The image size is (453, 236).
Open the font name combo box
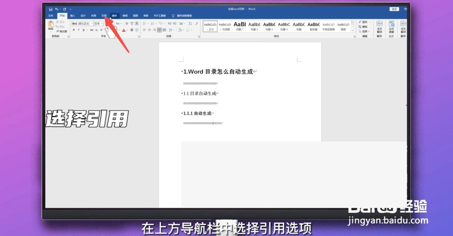click(83, 24)
